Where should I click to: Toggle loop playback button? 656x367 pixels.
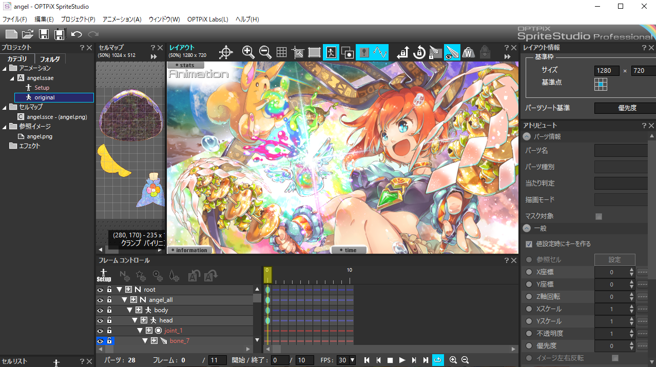coord(438,360)
